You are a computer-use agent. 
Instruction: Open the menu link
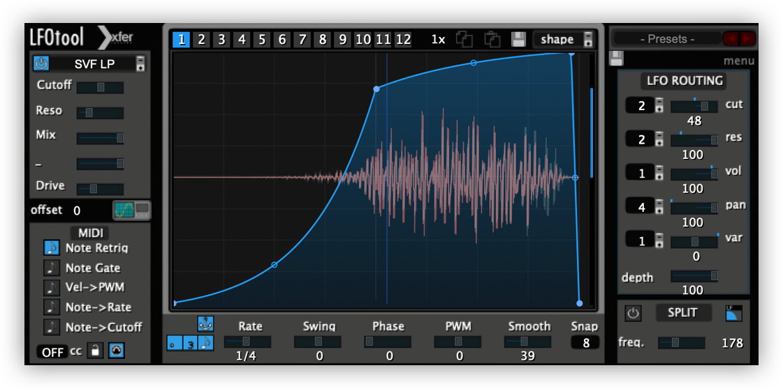tap(738, 61)
